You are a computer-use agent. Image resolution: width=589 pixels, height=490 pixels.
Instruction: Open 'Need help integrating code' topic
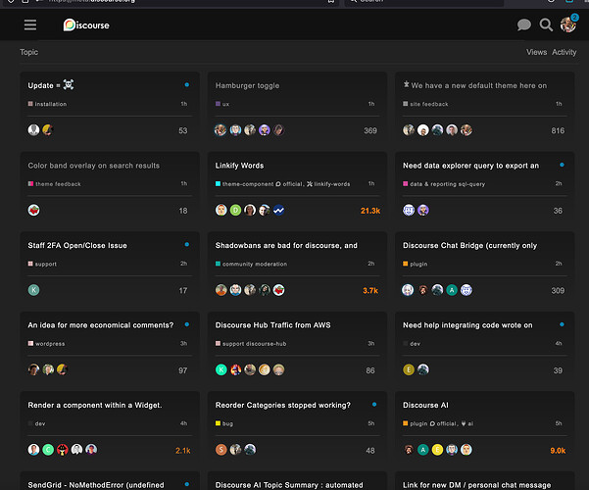(x=467, y=325)
